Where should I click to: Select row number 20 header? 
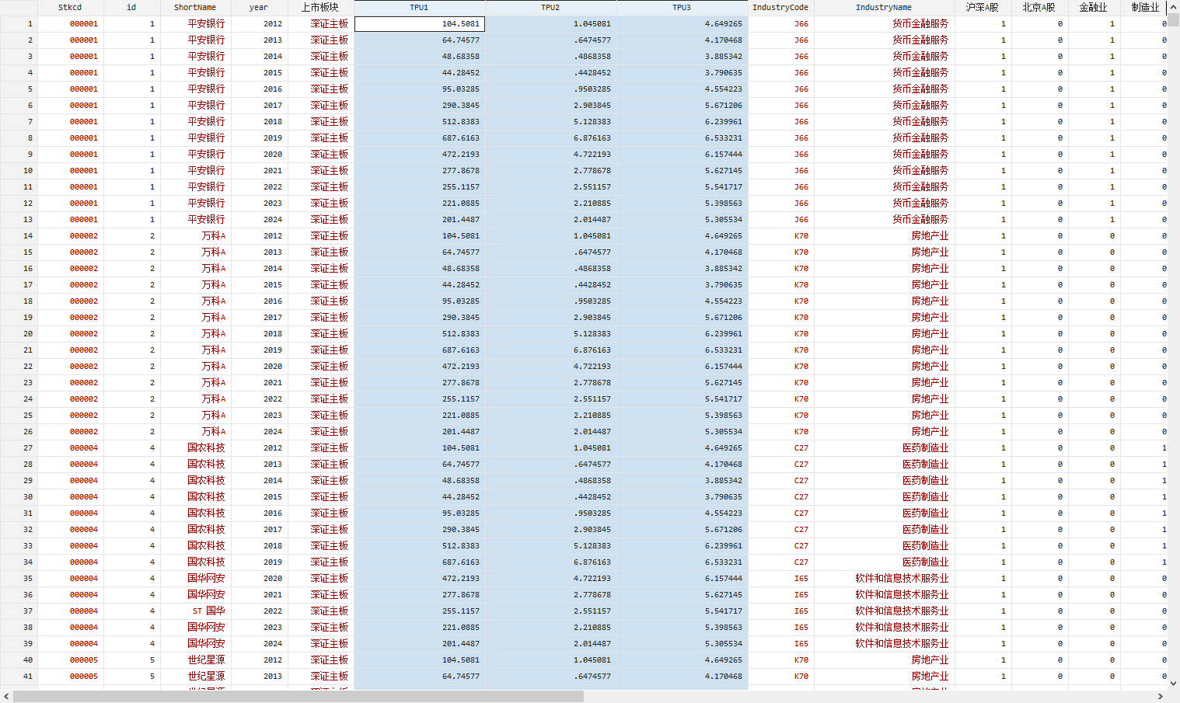pos(19,334)
